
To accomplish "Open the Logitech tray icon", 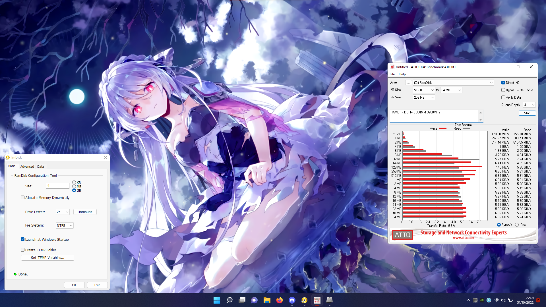I will (x=489, y=300).
